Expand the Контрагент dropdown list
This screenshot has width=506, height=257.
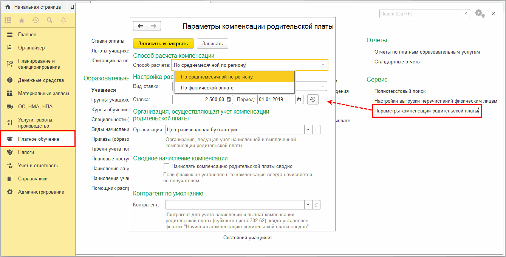(x=308, y=205)
